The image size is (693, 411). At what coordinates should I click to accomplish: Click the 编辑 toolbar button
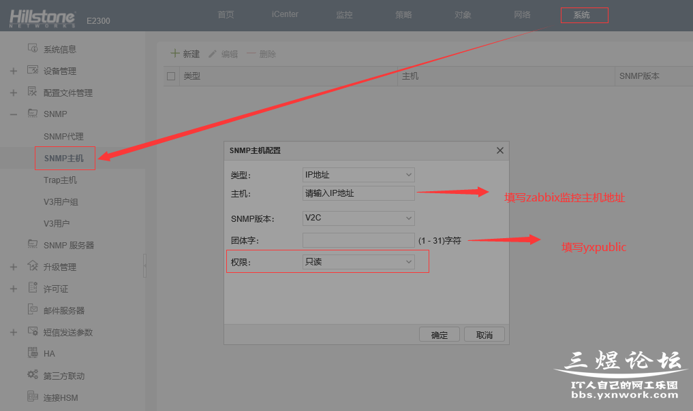click(x=224, y=54)
